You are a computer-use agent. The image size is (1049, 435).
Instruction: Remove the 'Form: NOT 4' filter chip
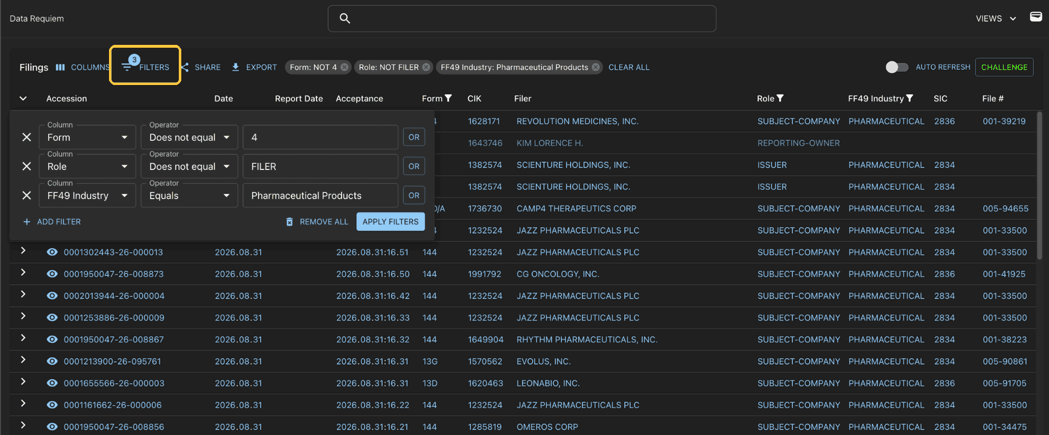coord(344,68)
